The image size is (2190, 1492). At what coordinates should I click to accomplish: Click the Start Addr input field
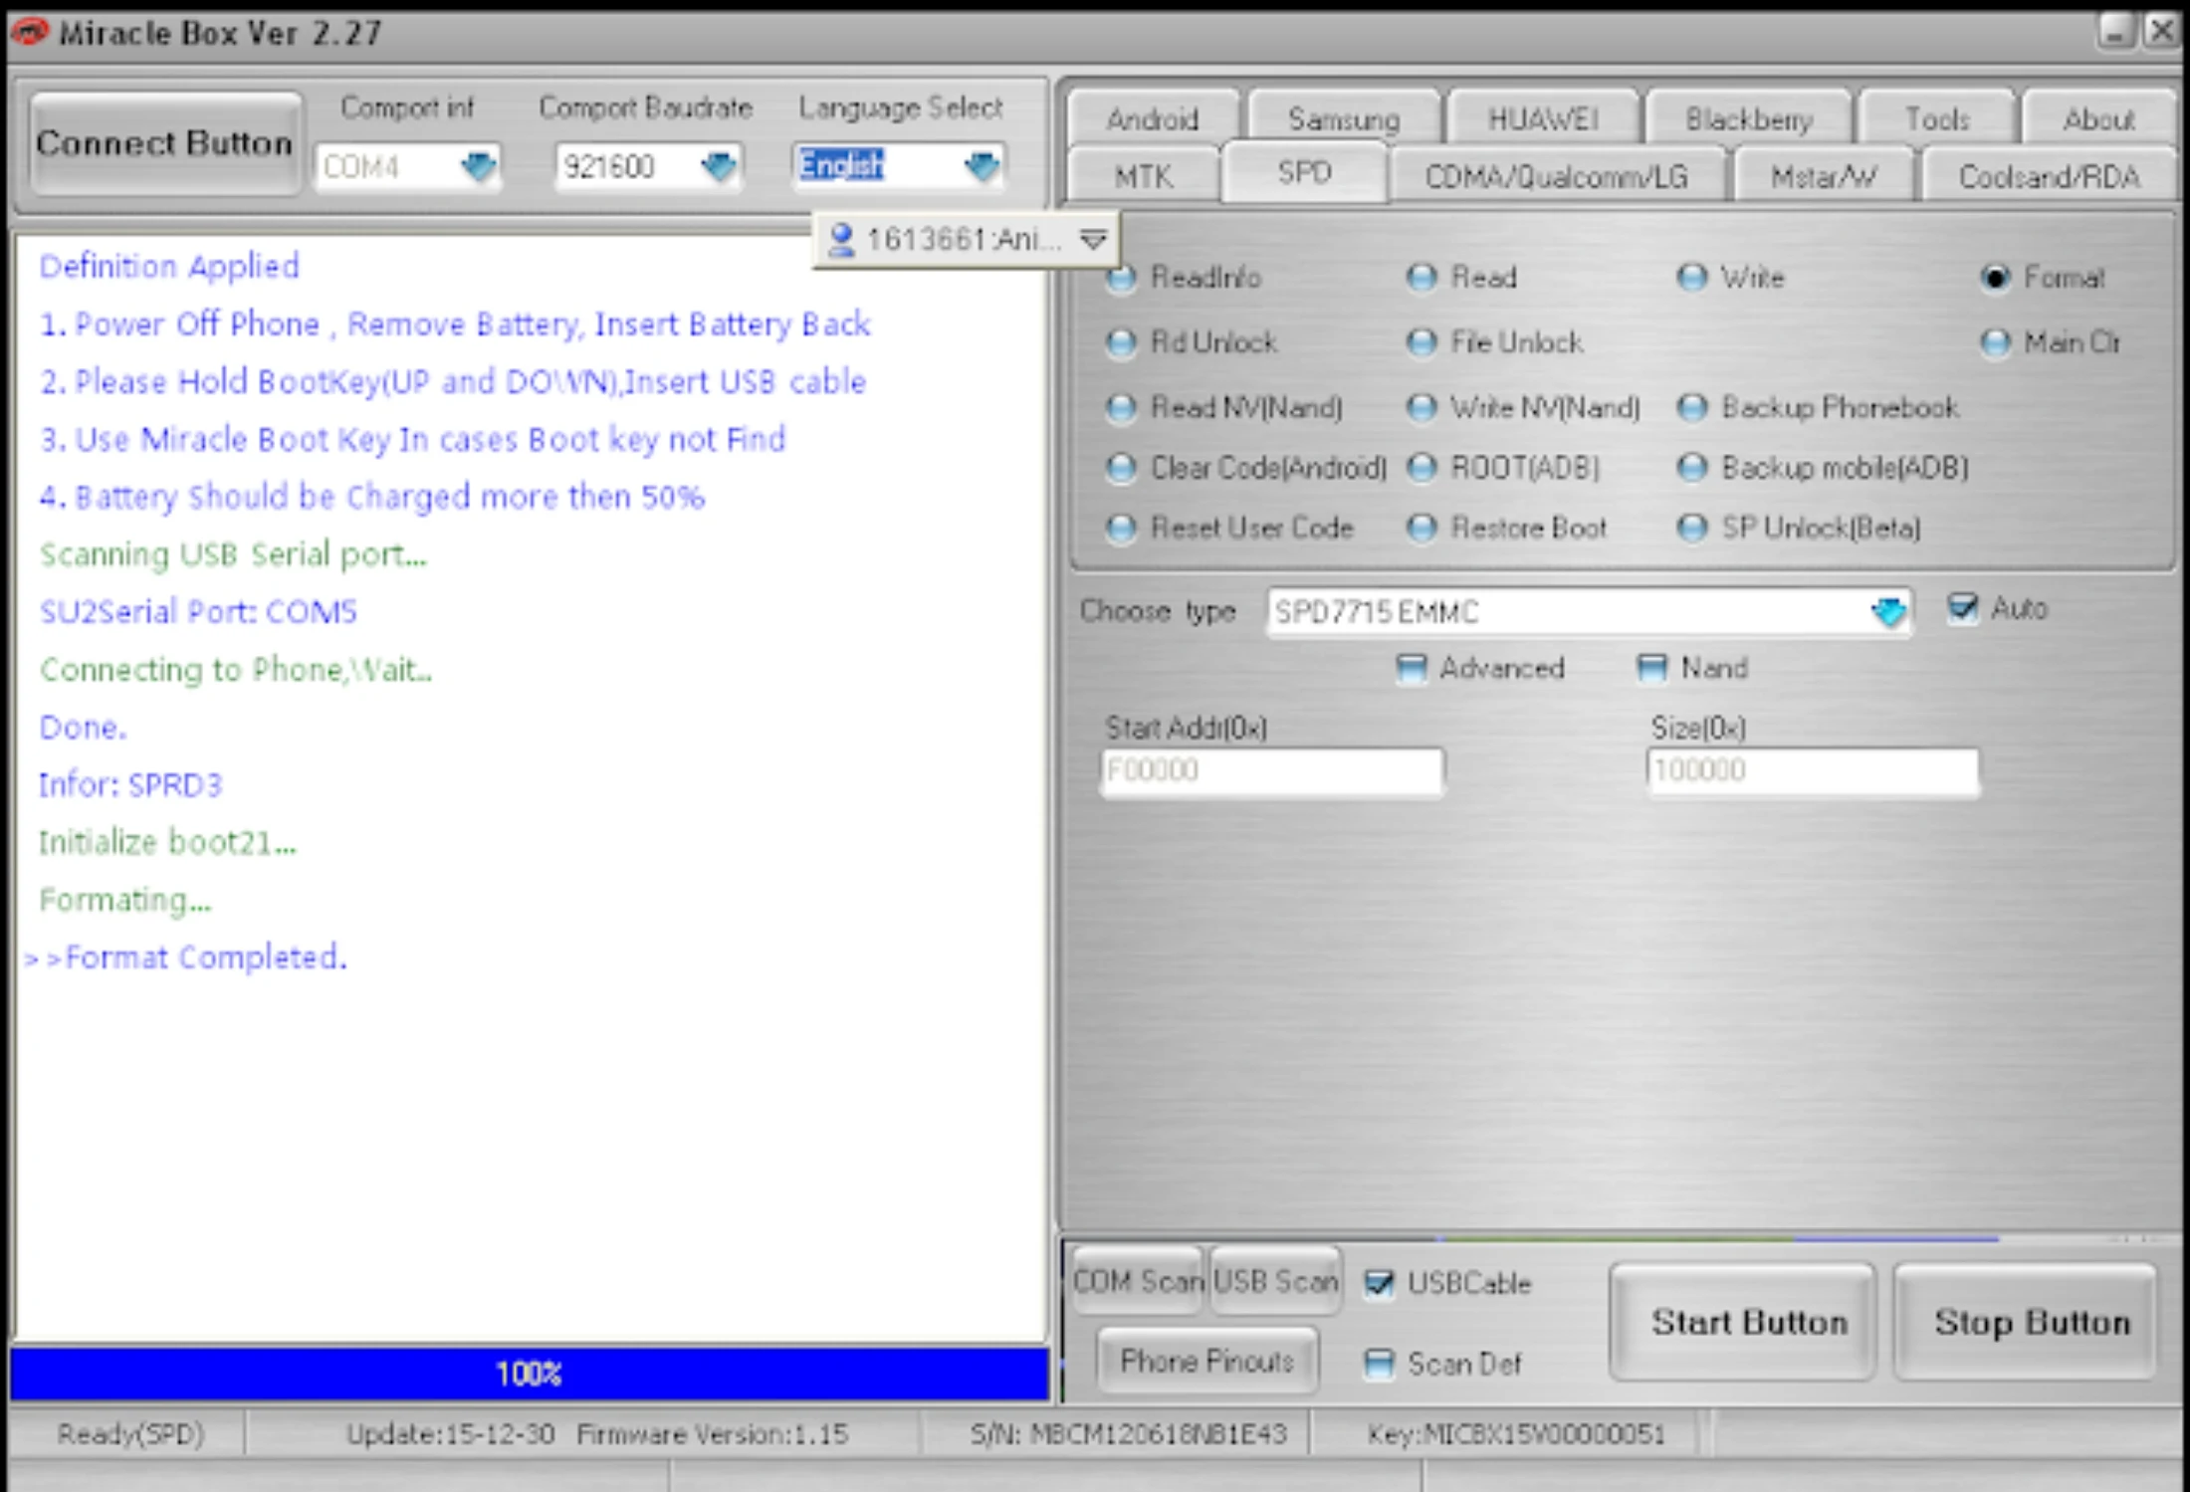1271,771
